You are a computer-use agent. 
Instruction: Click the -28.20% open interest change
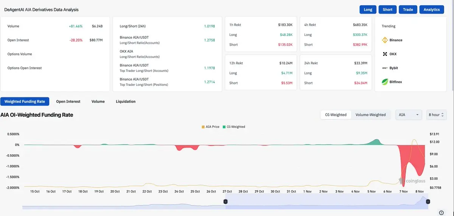(x=76, y=40)
